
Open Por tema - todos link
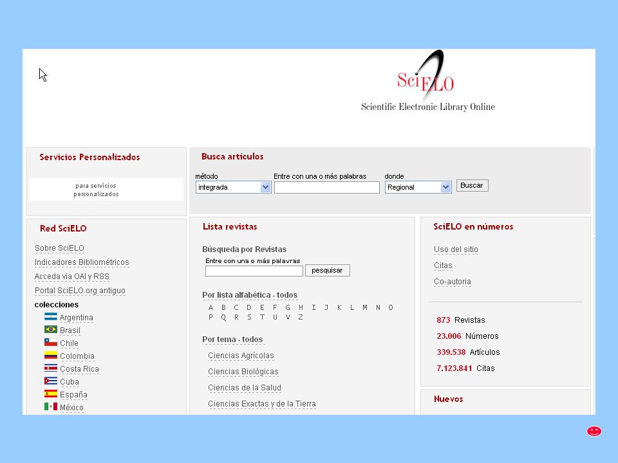tap(232, 340)
